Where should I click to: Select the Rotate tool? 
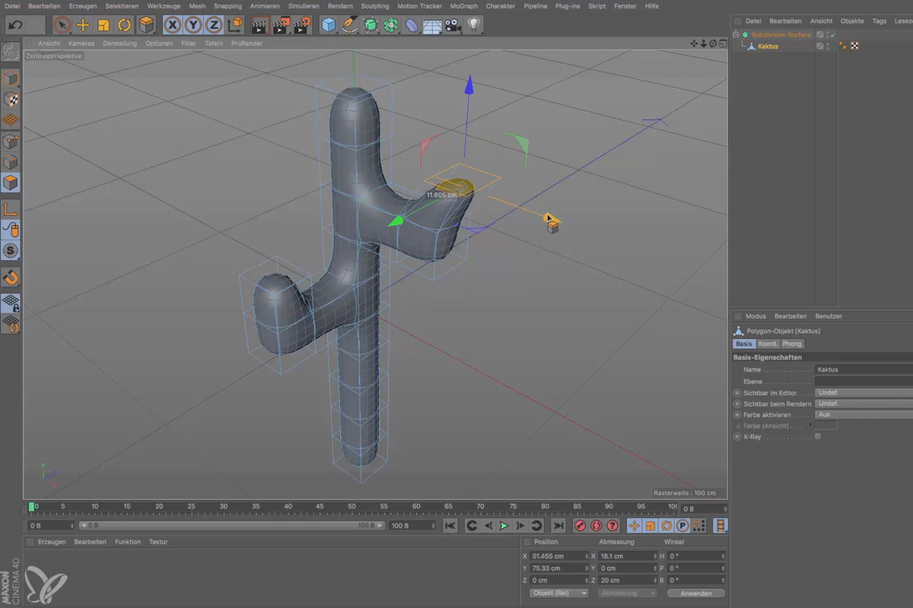point(125,25)
